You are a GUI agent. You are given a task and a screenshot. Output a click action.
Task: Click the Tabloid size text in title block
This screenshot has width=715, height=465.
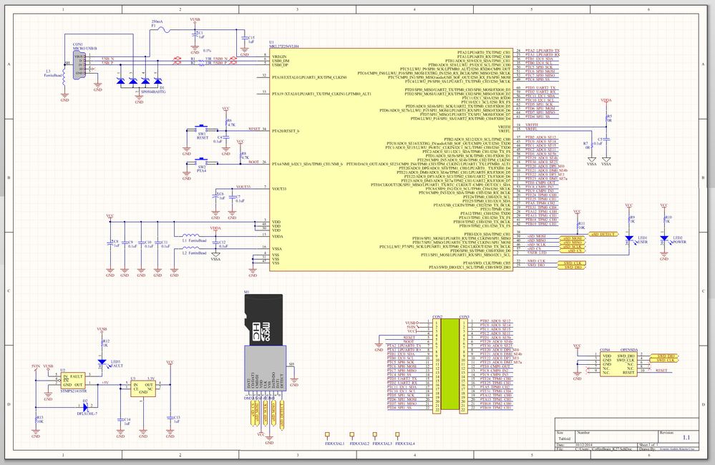tap(565, 439)
